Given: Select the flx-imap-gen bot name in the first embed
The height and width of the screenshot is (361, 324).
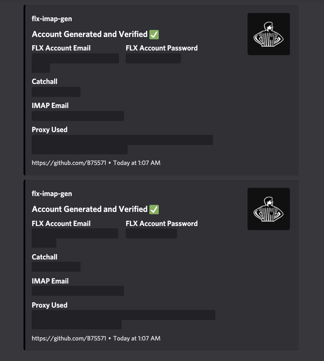Looking at the screenshot, I should coord(52,18).
